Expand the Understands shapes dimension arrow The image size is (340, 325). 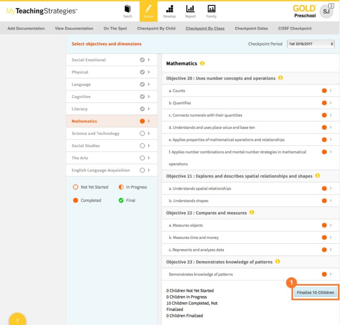click(x=331, y=201)
